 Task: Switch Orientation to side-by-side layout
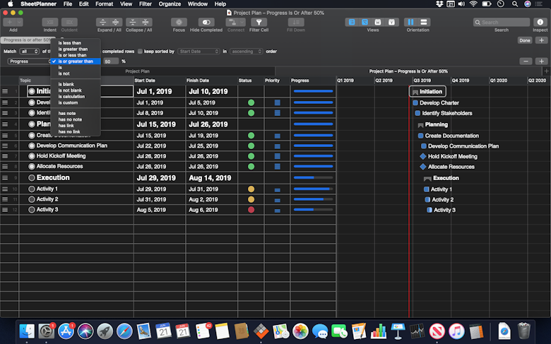(411, 22)
